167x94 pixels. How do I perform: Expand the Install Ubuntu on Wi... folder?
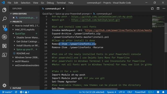tap(24, 45)
